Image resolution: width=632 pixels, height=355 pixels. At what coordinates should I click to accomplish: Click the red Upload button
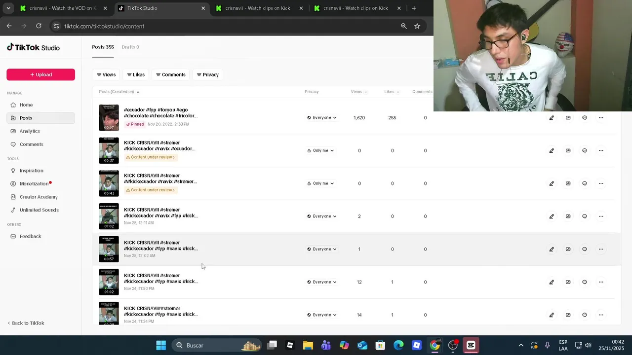(x=40, y=74)
